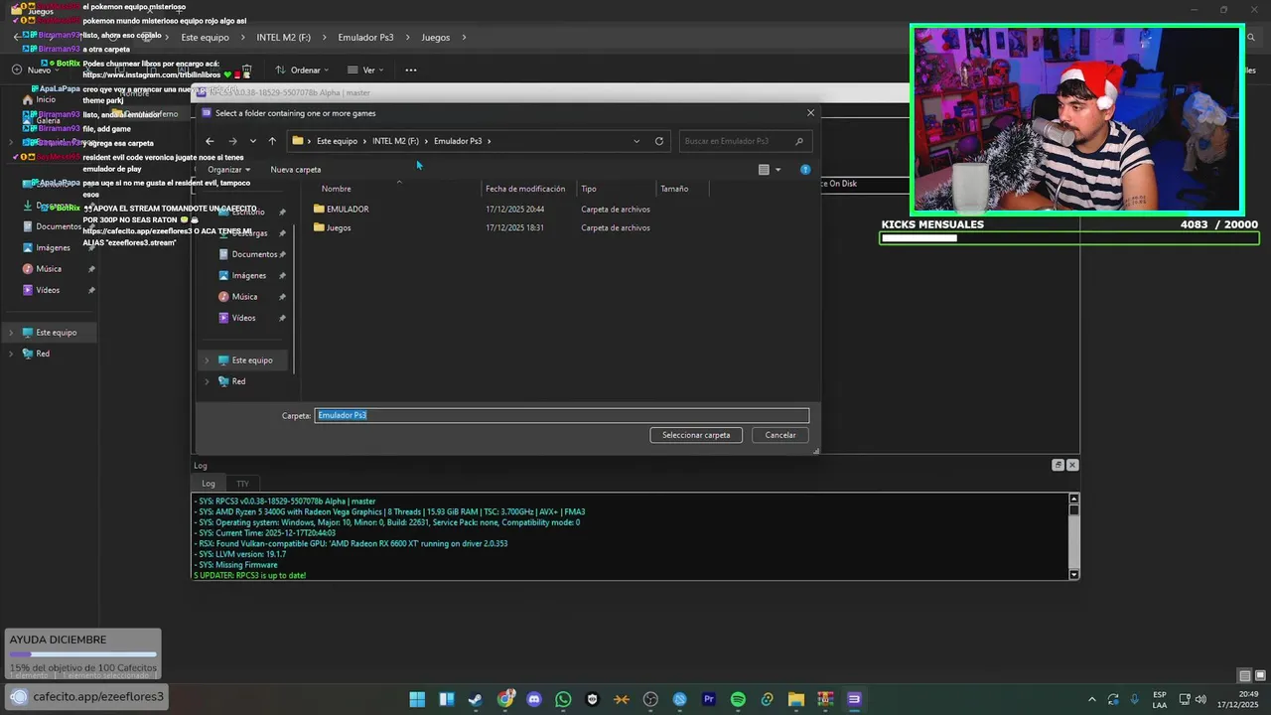
Task: Click log scrollbar down arrow
Action: point(1073,575)
